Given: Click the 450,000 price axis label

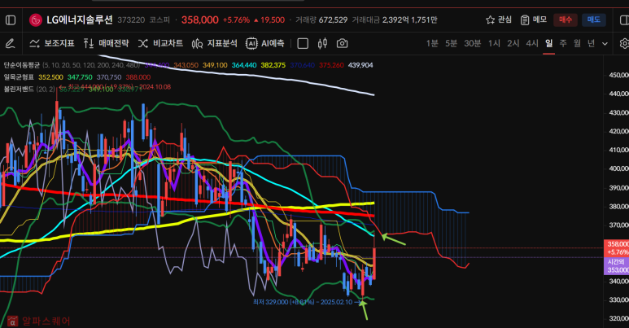Looking at the screenshot, I should click(x=618, y=75).
